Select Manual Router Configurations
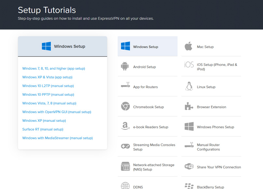263x189 pixels. click(x=211, y=147)
